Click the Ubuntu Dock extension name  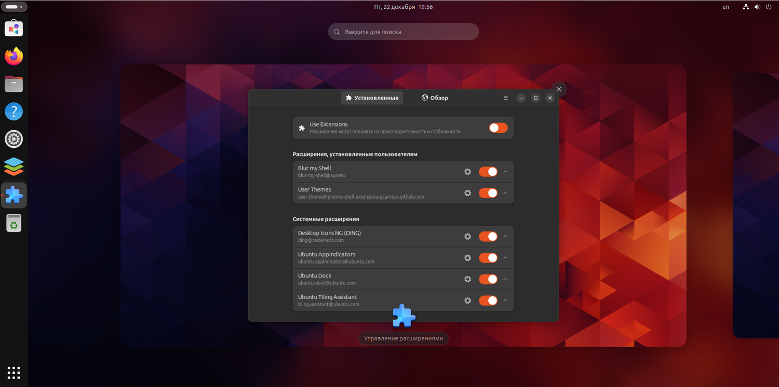(x=314, y=275)
